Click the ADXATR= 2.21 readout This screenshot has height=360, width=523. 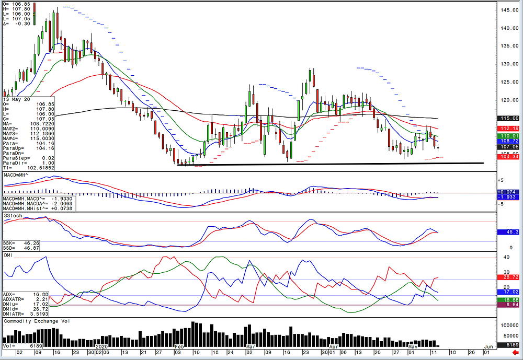click(x=26, y=299)
